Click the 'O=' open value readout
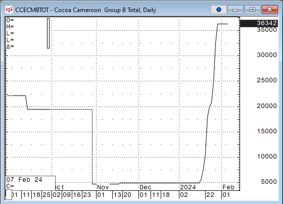 pos(10,20)
